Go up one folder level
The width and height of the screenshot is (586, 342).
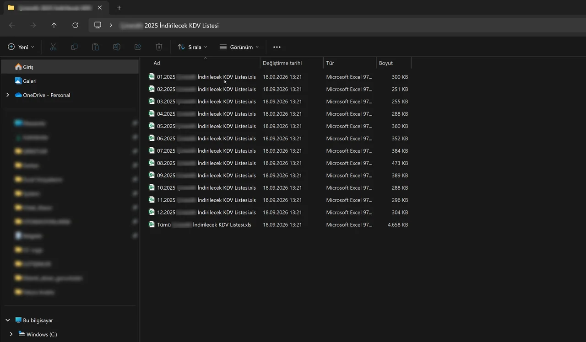click(x=54, y=26)
